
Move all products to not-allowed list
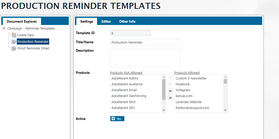[x=170, y=98]
